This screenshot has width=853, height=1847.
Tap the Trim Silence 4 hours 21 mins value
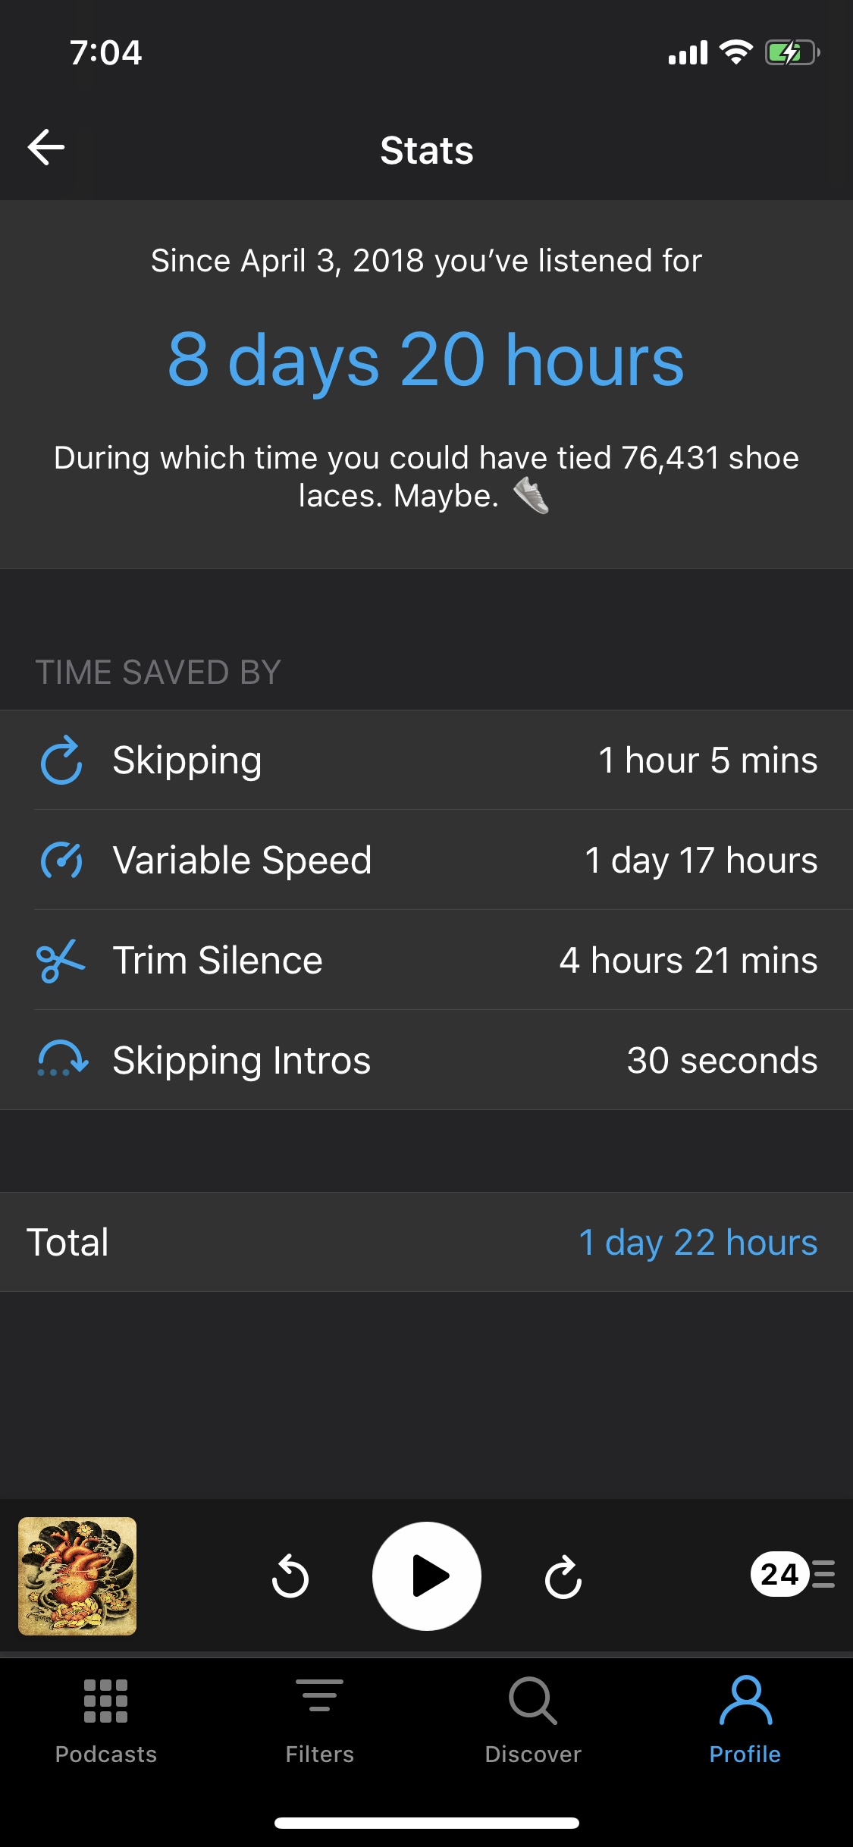coord(688,961)
